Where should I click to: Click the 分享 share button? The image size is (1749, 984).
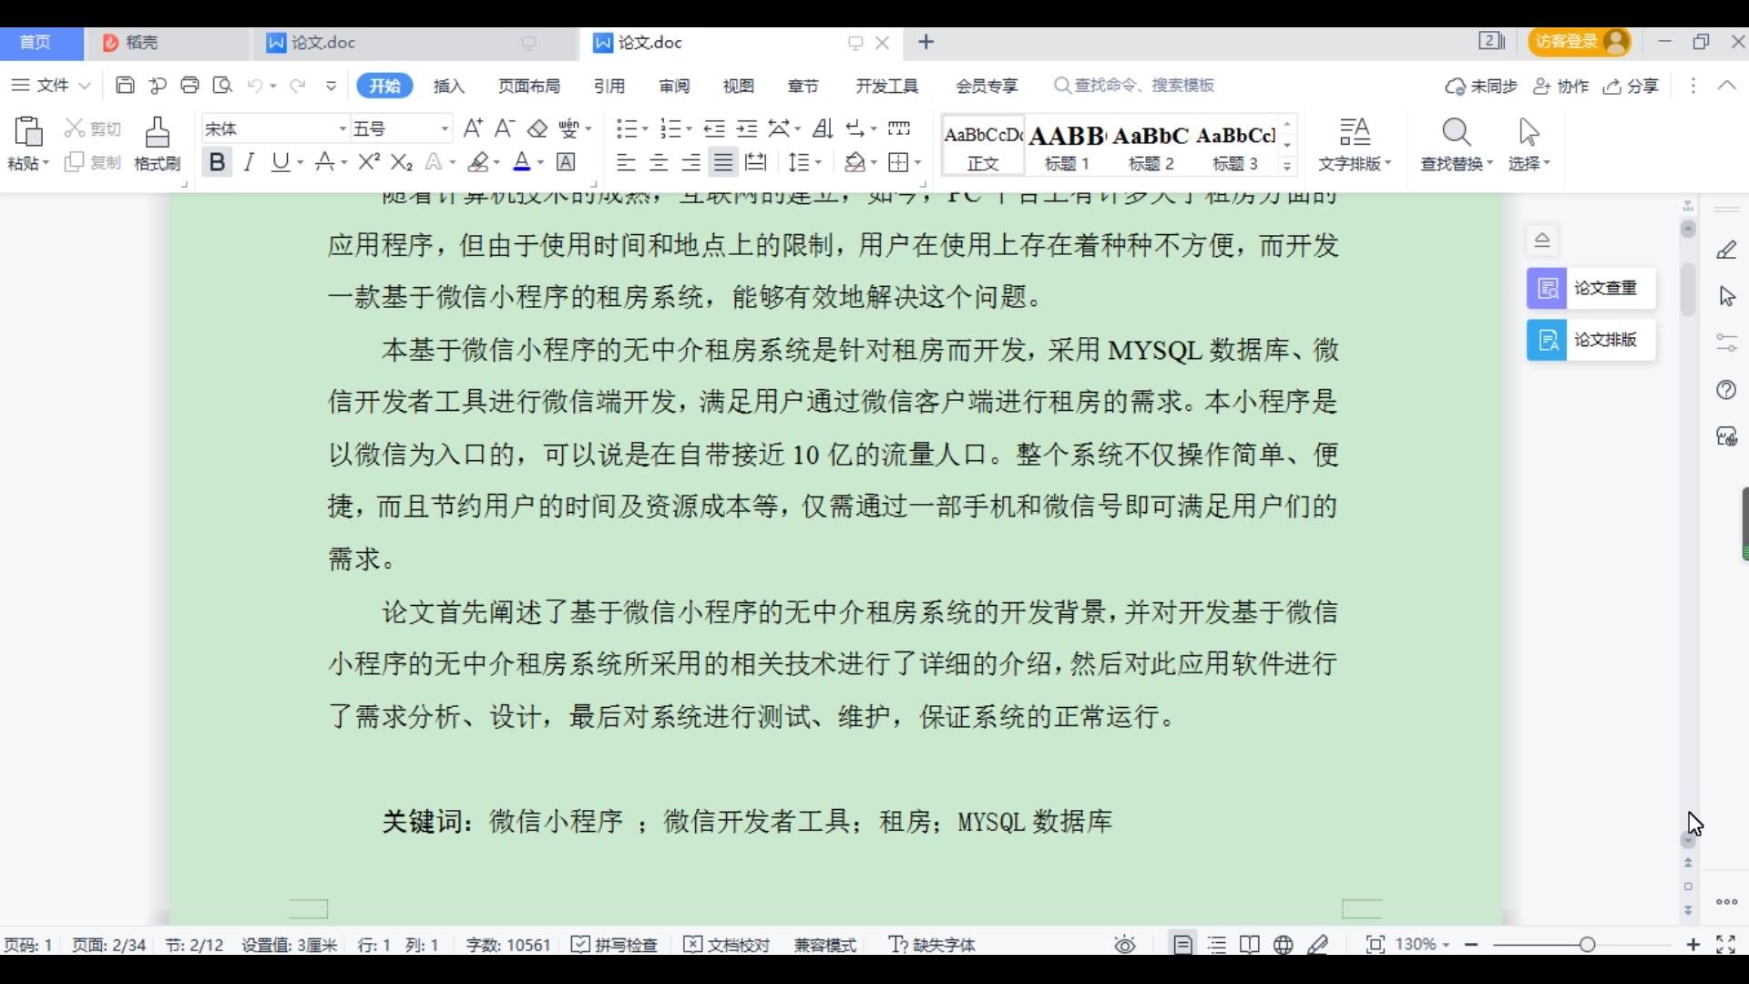pos(1631,86)
